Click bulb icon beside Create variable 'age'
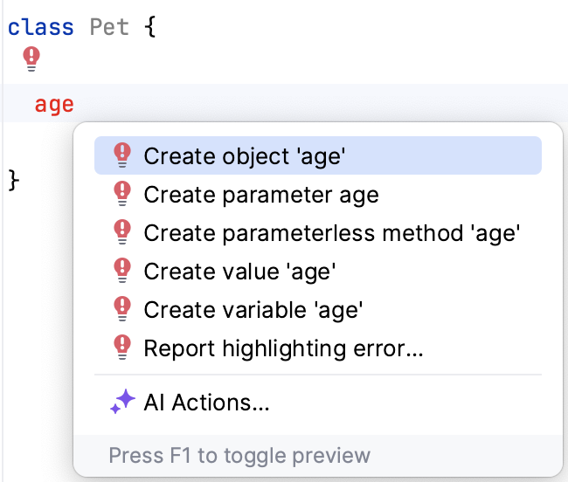Screen dimensions: 568x482 pos(122,309)
